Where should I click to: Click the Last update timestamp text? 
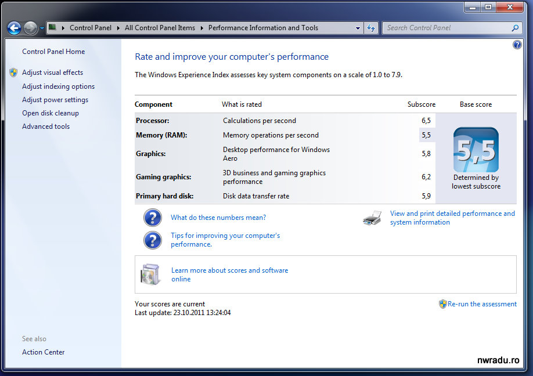pos(182,313)
